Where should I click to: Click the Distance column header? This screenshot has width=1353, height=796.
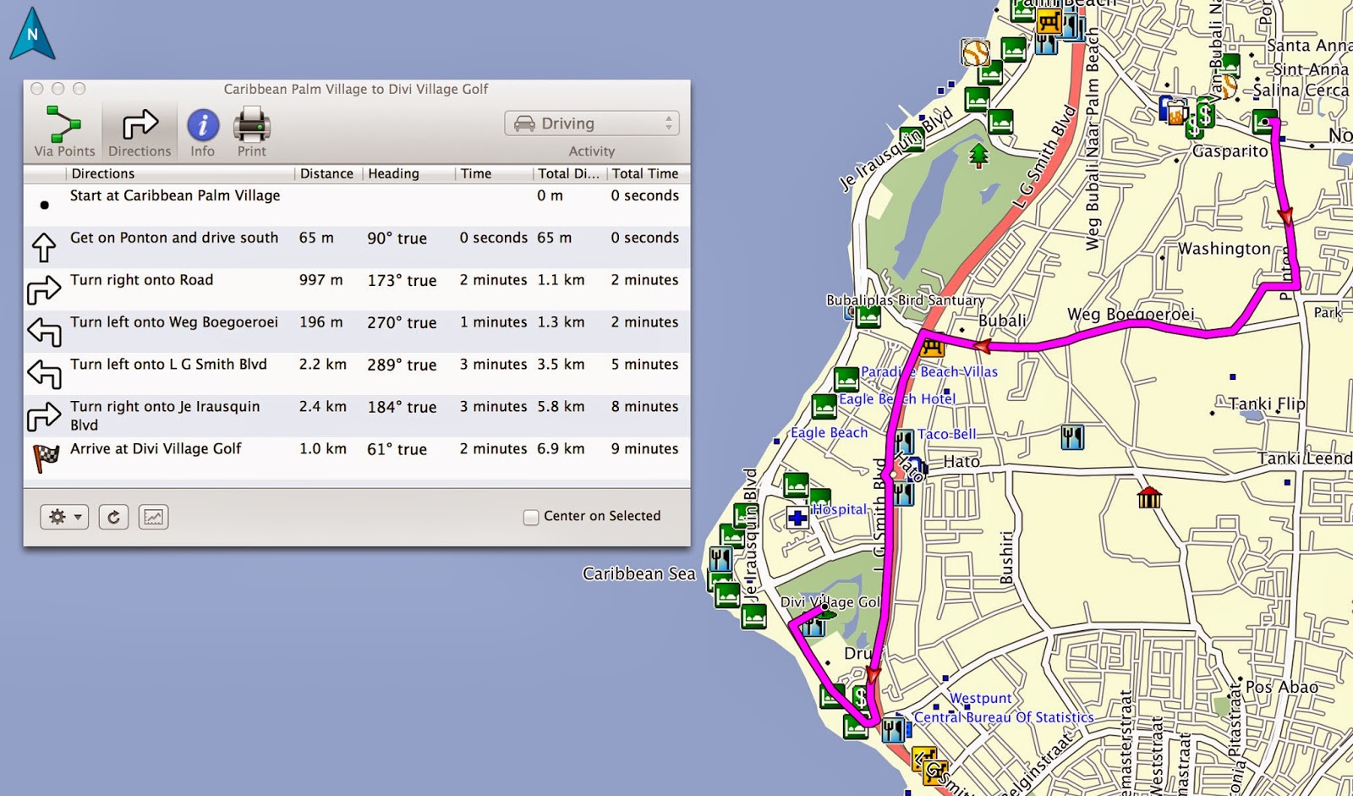coord(328,173)
